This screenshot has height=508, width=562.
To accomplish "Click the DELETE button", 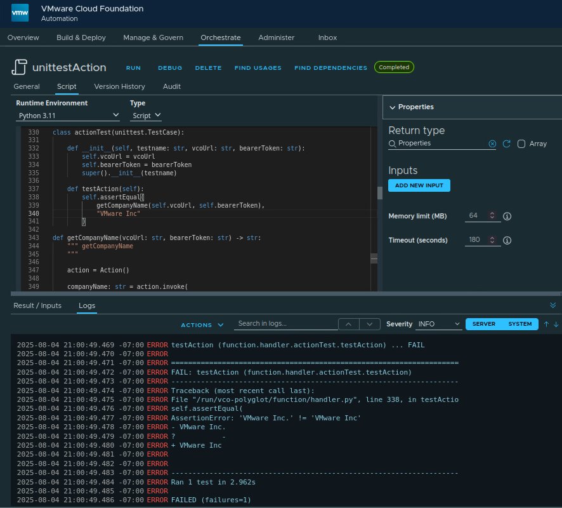I will click(x=208, y=68).
